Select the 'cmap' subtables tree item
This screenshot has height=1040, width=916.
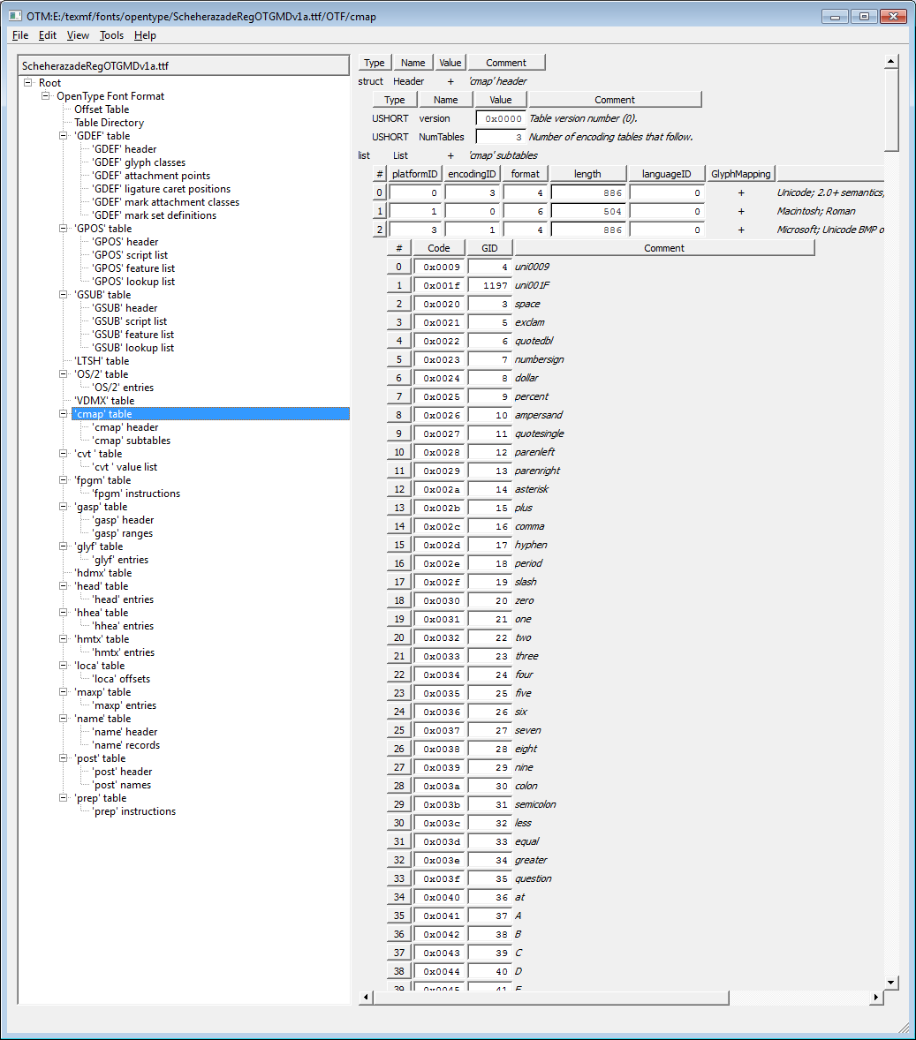click(x=131, y=441)
